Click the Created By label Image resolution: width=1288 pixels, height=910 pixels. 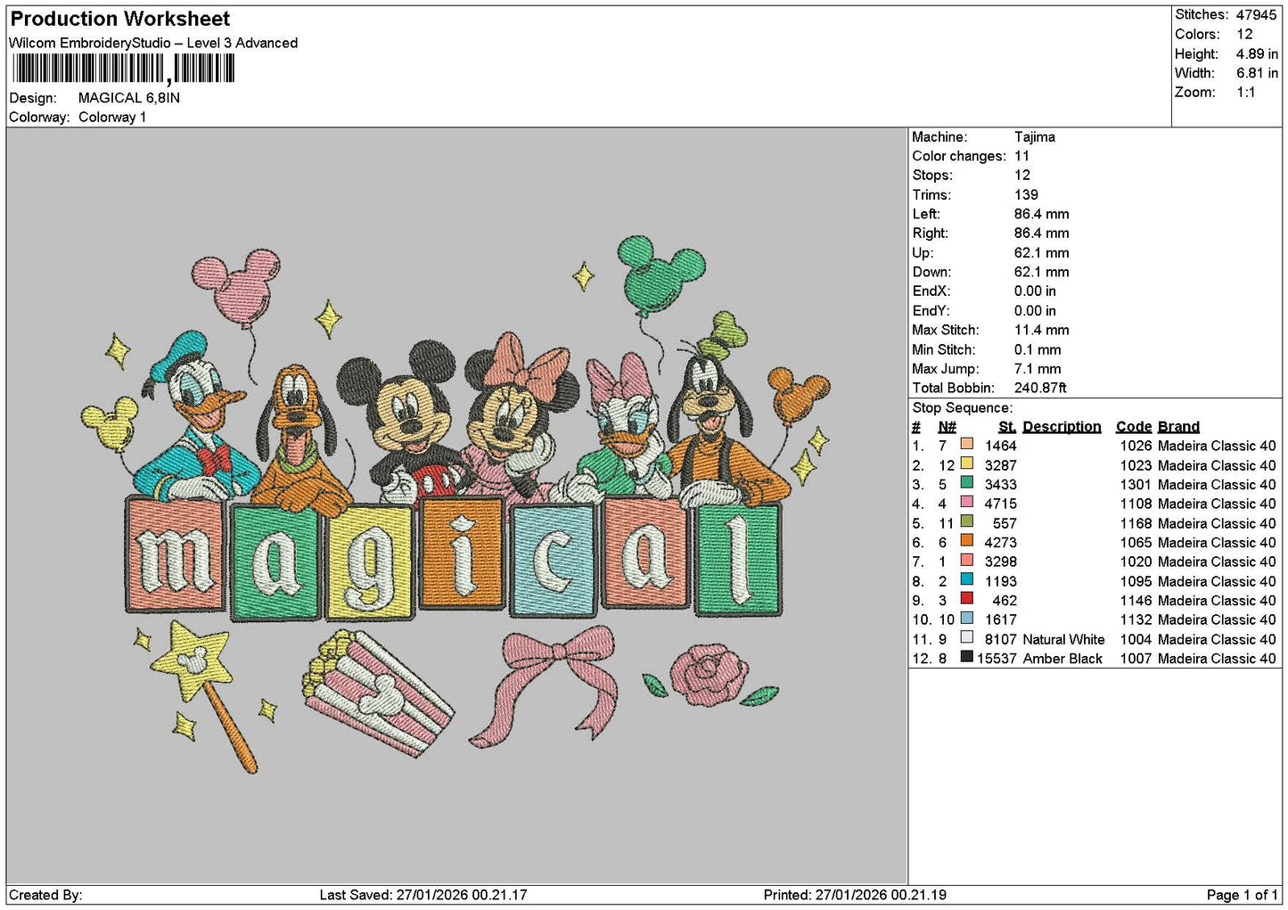(x=45, y=895)
